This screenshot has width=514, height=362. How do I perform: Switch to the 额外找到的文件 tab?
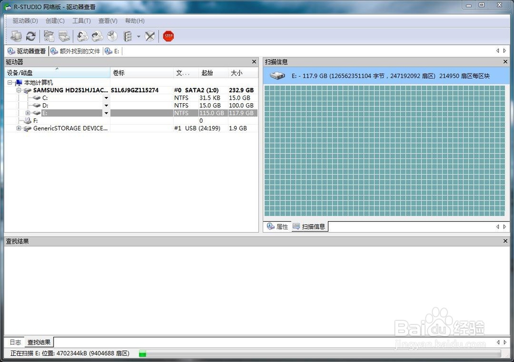point(76,51)
